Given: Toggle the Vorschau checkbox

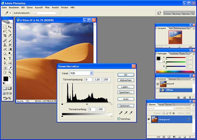Looking at the screenshot, I should coord(119,119).
